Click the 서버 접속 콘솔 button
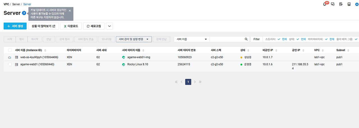The width and height of the screenshot is (359, 128). (x=86, y=39)
